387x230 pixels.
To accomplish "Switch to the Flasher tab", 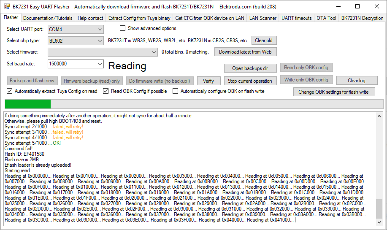I will coord(11,18).
